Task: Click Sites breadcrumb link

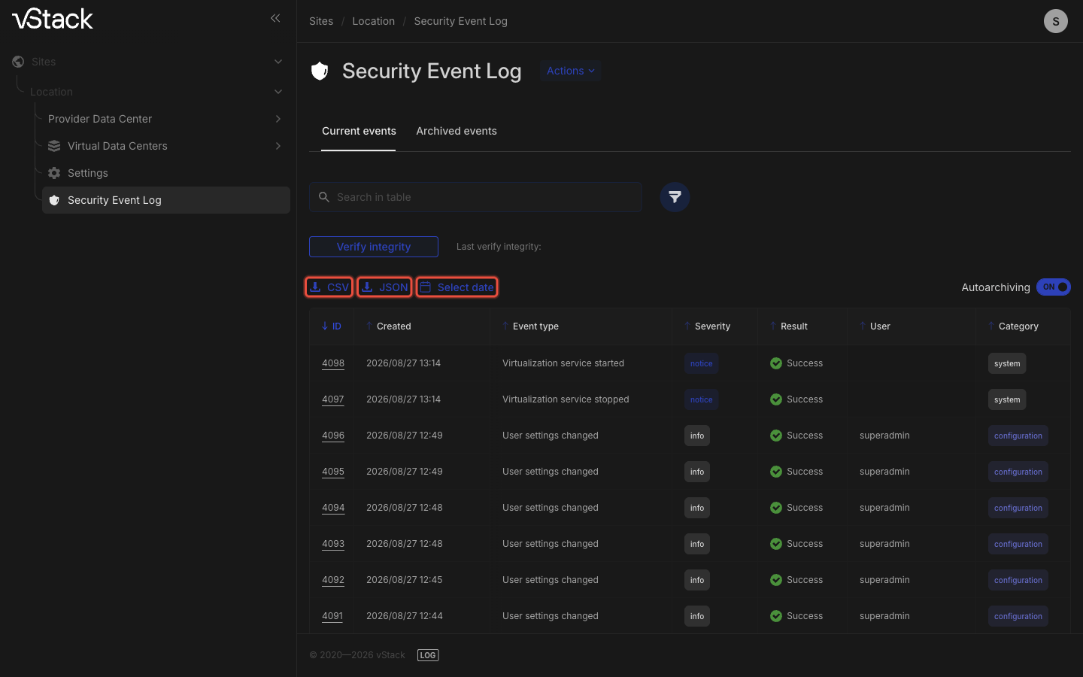Action: point(321,21)
